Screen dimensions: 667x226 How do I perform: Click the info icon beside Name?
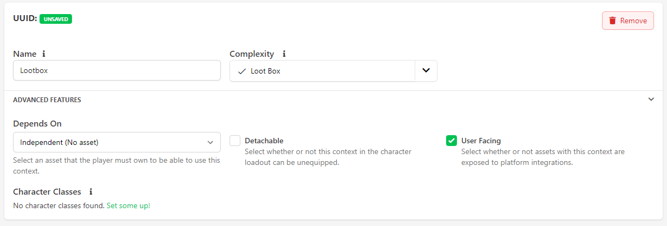44,54
